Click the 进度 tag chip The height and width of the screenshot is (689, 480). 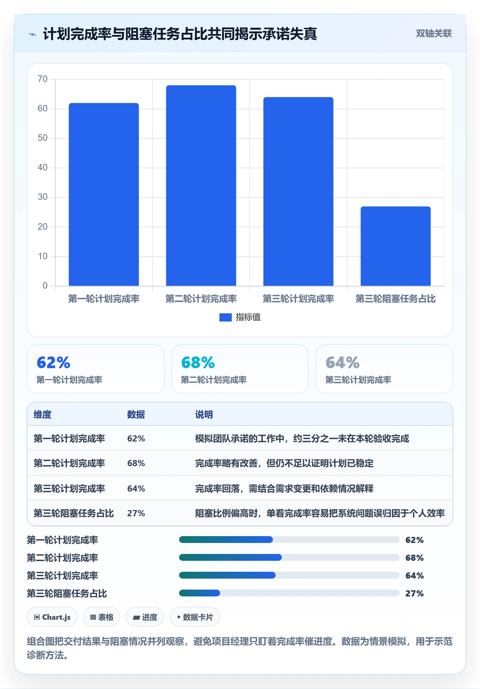tap(145, 617)
